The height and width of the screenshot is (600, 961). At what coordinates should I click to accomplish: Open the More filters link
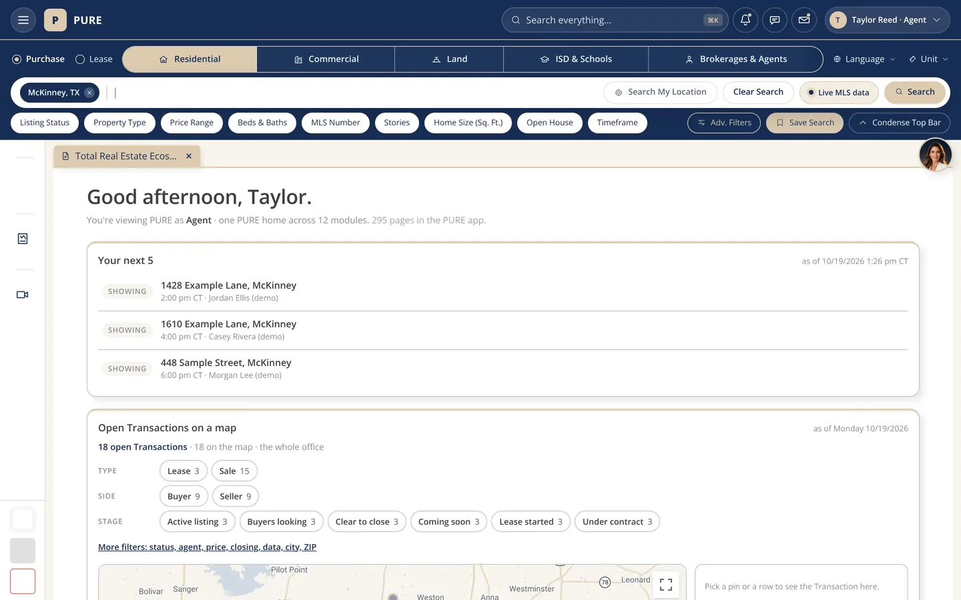(207, 547)
